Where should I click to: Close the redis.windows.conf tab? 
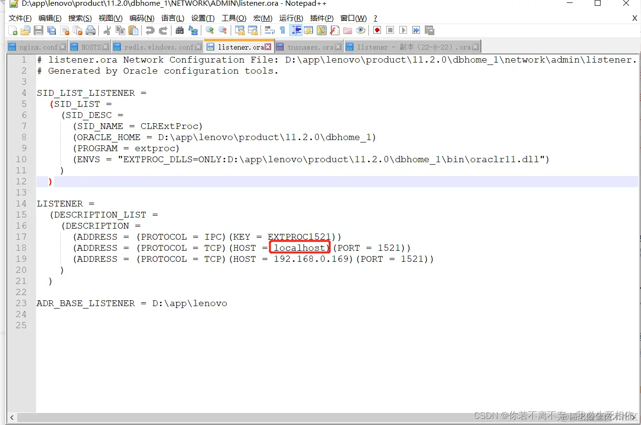(x=198, y=47)
